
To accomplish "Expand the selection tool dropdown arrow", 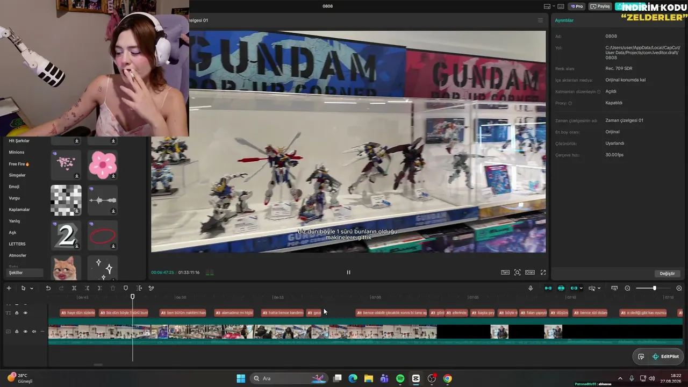I will pyautogui.click(x=31, y=289).
